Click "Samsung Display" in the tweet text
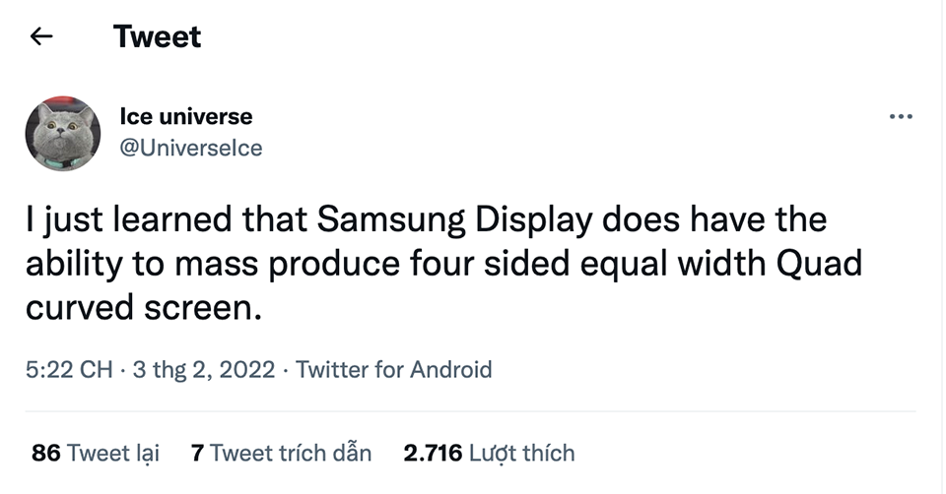946x494 pixels. pyautogui.click(x=455, y=219)
